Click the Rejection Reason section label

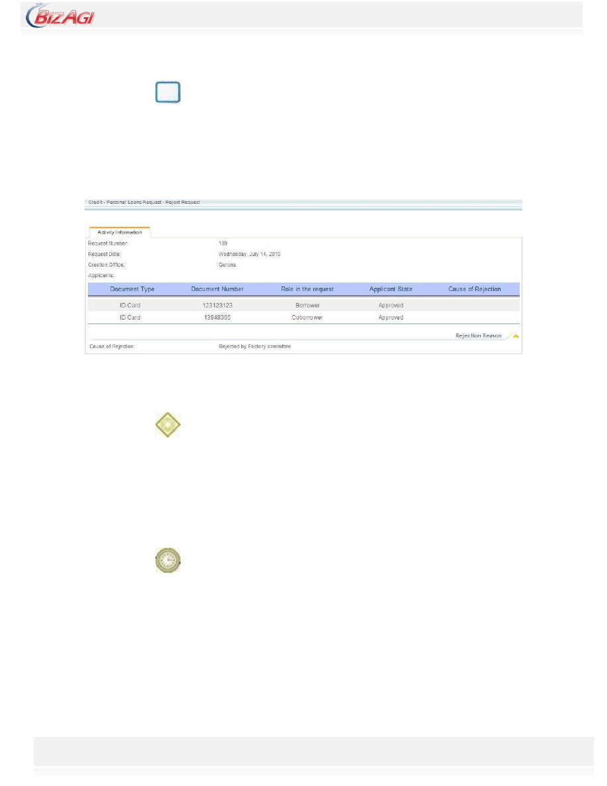pos(478,336)
